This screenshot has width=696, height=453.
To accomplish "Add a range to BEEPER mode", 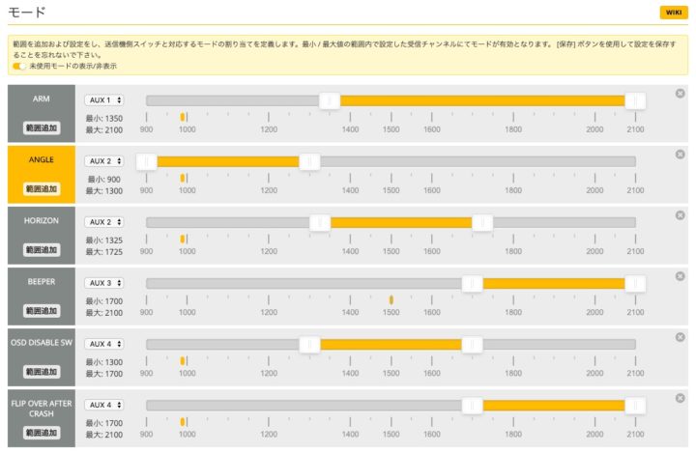I will click(41, 310).
